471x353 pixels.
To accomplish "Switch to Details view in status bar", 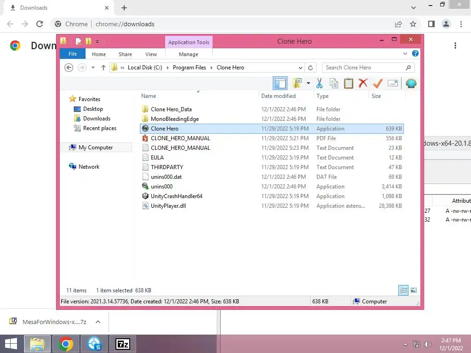I will tap(403, 290).
